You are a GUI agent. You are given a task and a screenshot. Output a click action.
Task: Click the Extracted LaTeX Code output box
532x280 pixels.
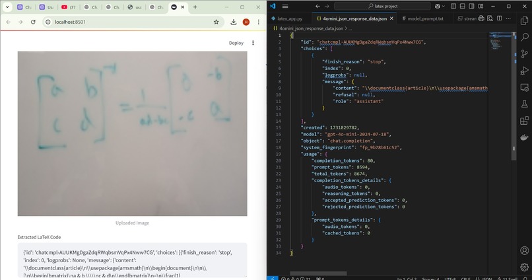tap(132, 261)
